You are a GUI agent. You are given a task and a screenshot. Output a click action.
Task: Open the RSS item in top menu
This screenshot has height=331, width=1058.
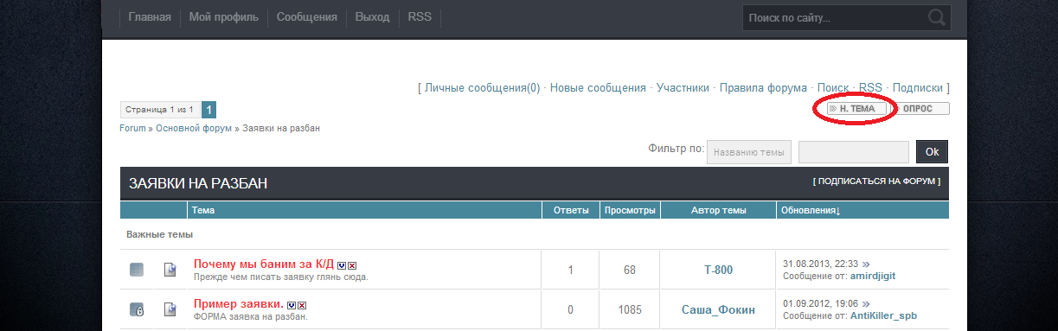[x=420, y=17]
